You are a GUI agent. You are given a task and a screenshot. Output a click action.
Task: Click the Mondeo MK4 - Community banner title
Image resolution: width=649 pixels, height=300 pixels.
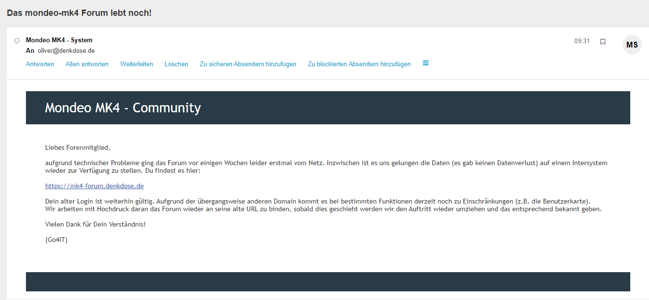tap(122, 108)
